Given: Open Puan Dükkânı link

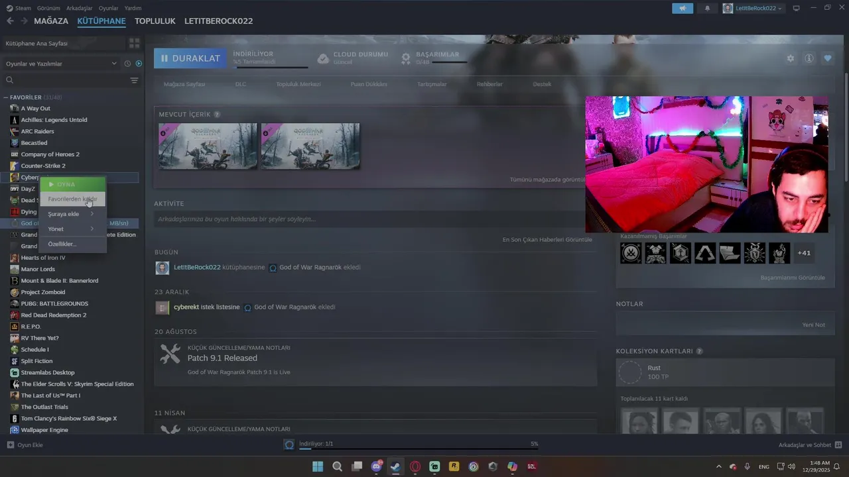Looking at the screenshot, I should click(x=369, y=84).
